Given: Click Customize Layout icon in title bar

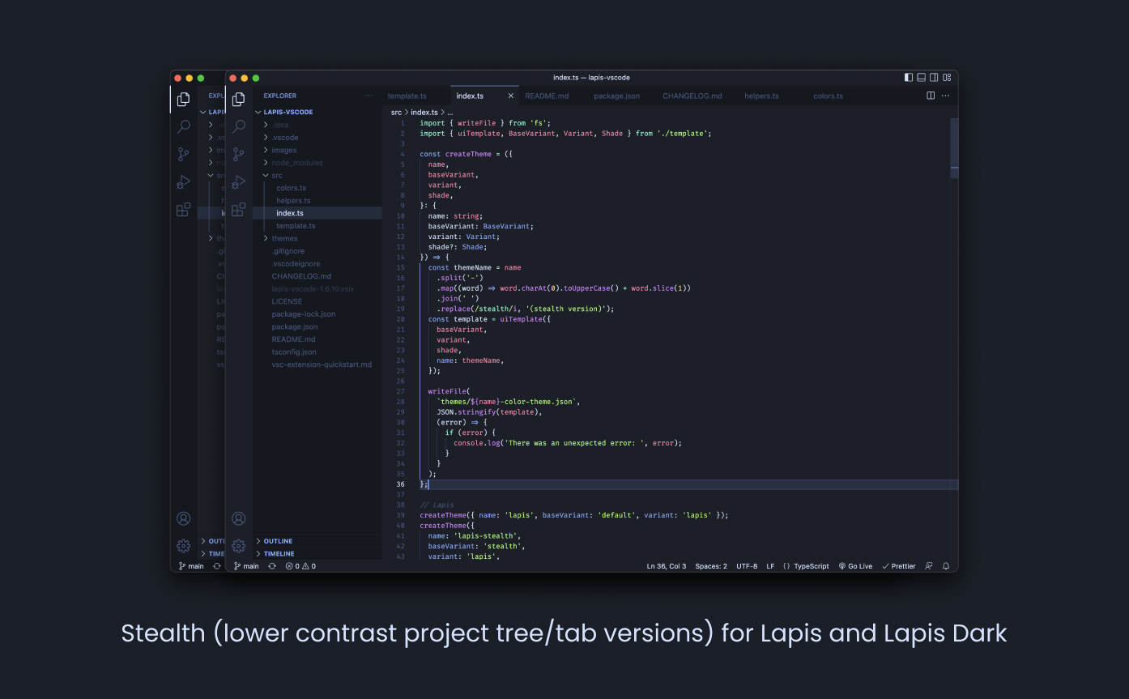Looking at the screenshot, I should pos(947,78).
